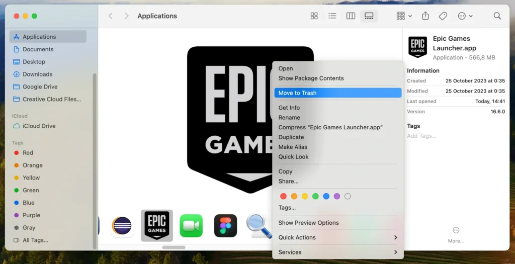The width and height of the screenshot is (515, 264).
Task: Go back with the left chevron
Action: point(111,16)
